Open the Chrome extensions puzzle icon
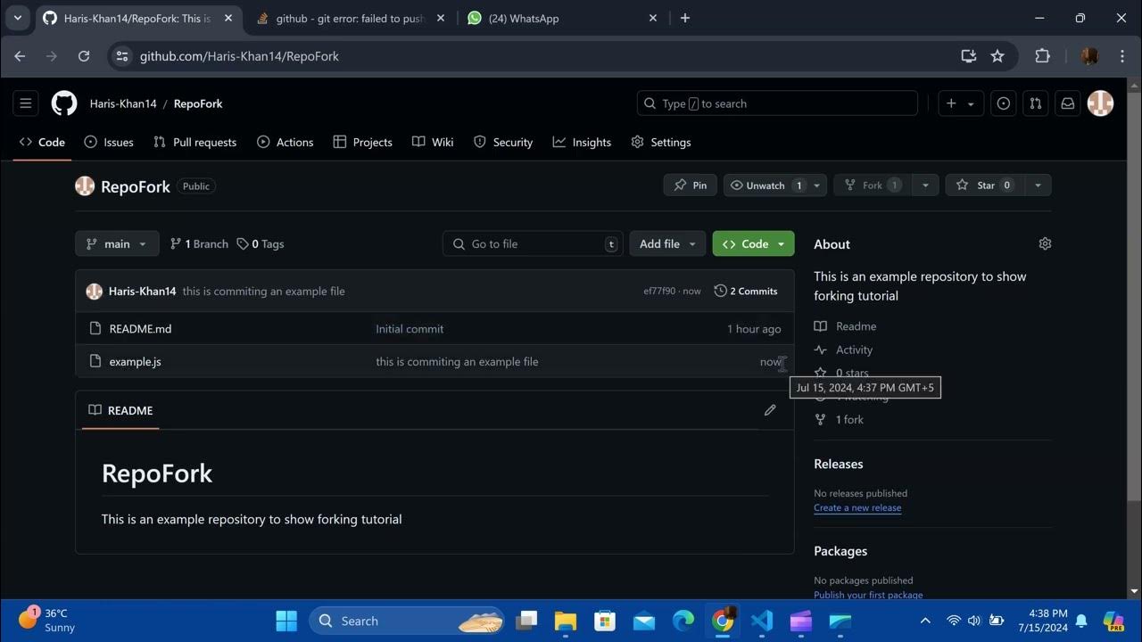1142x642 pixels. [1042, 56]
